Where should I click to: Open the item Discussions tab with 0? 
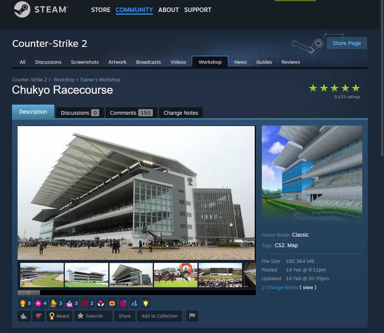pos(80,113)
